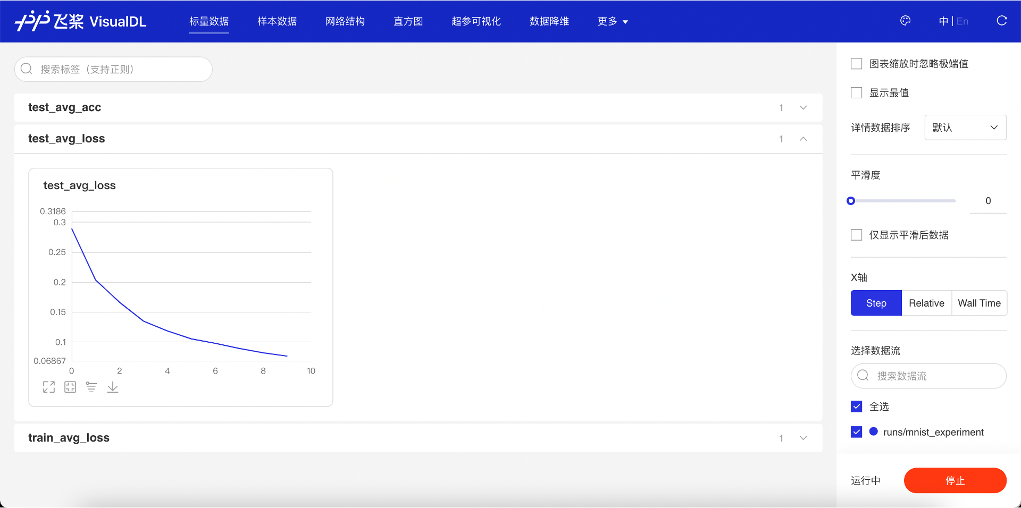The image size is (1021, 508).
Task: Toggle the chart Y-axis log scale icon
Action: coord(91,387)
